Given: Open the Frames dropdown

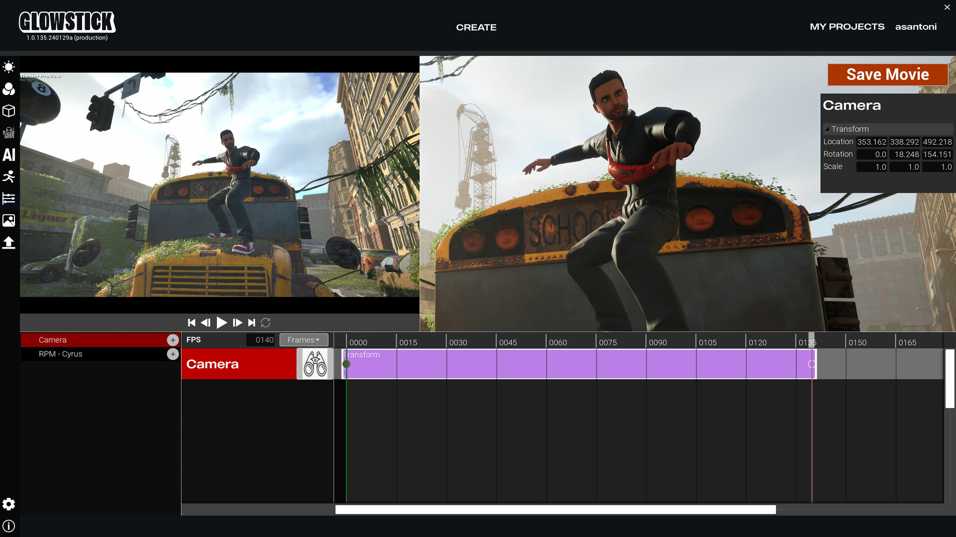Looking at the screenshot, I should pos(304,340).
